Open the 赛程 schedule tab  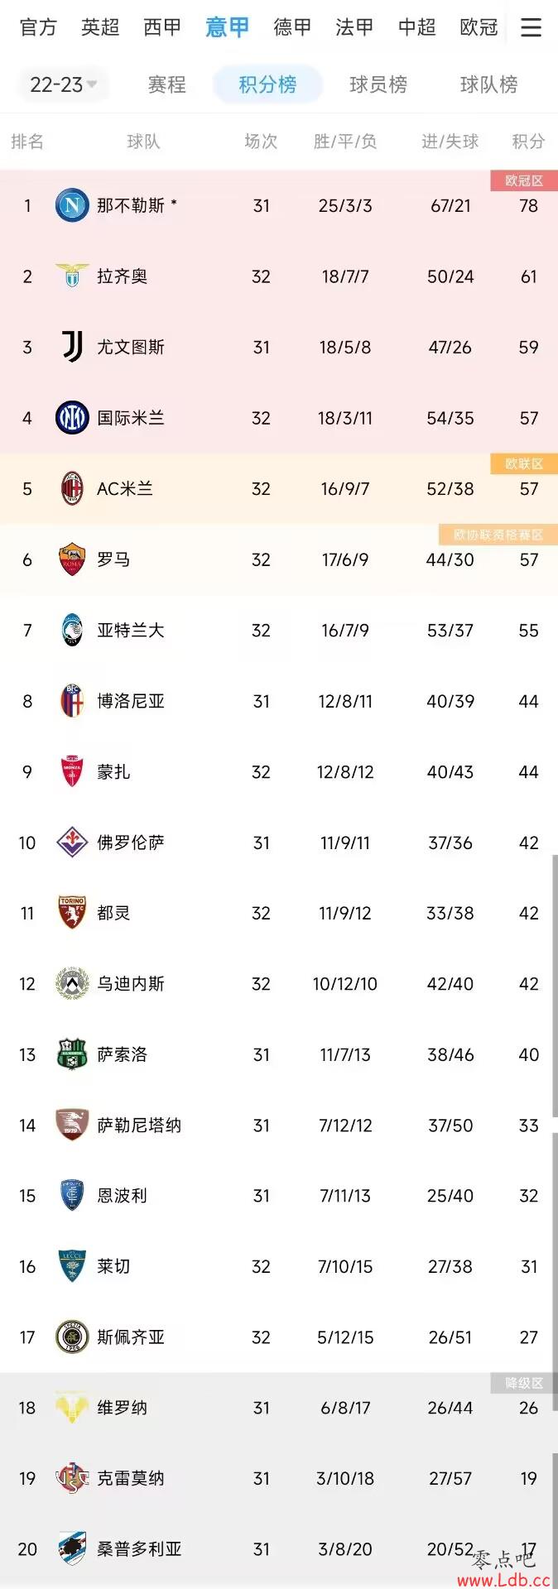pyautogui.click(x=166, y=84)
